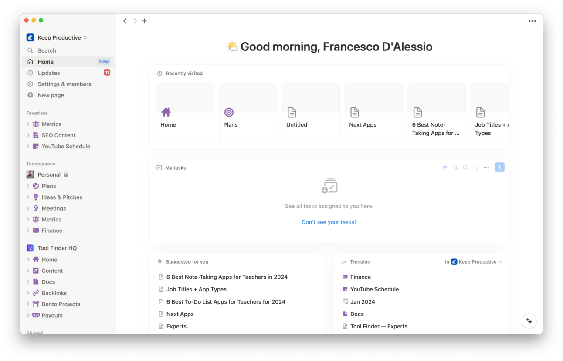The height and width of the screenshot is (361, 563).
Task: Go forward with the right arrow
Action: [135, 21]
